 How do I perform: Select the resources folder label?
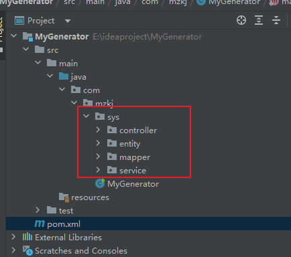90,197
